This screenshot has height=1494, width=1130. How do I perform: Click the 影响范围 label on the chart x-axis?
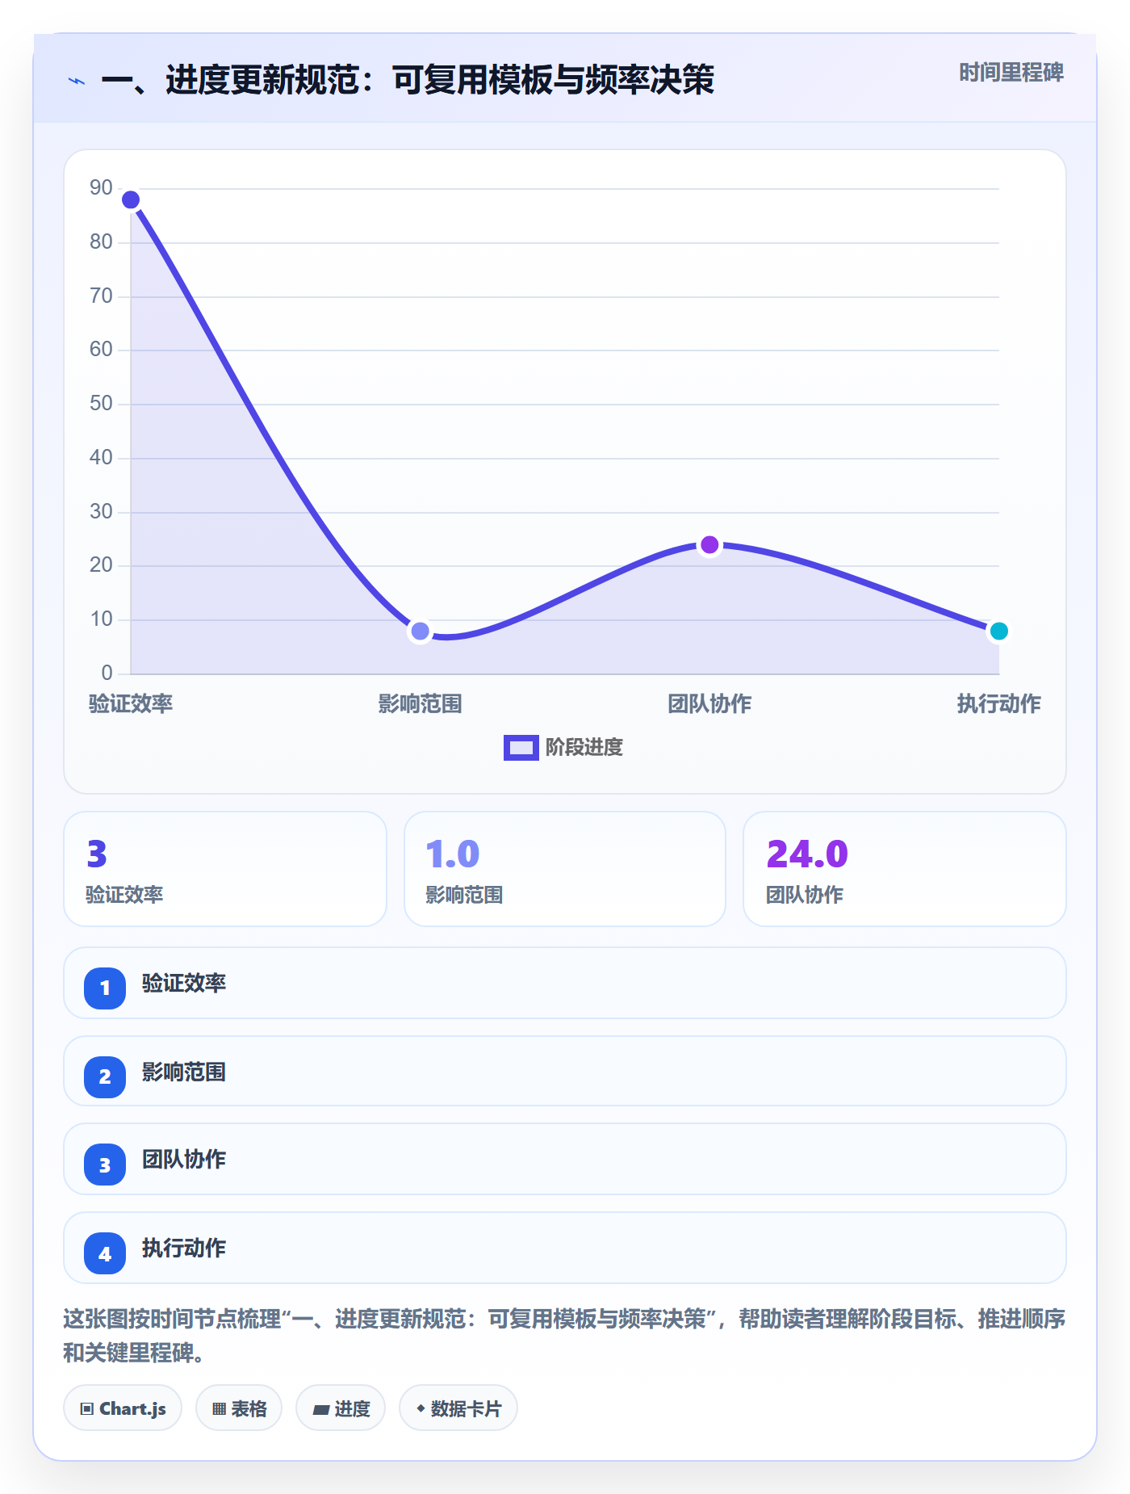[x=420, y=704]
